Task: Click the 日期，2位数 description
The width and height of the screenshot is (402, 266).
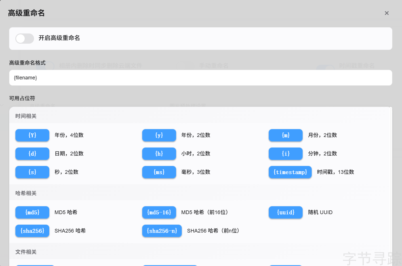Action: (x=69, y=154)
